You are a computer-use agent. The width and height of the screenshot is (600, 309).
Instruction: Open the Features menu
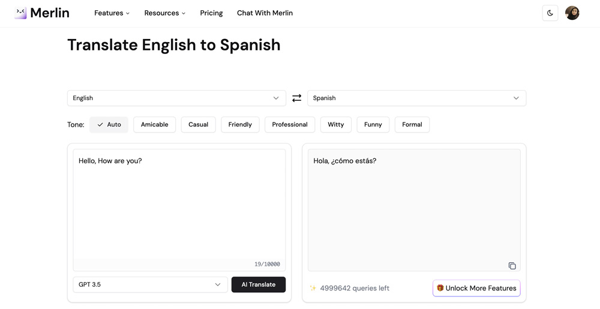pyautogui.click(x=112, y=13)
